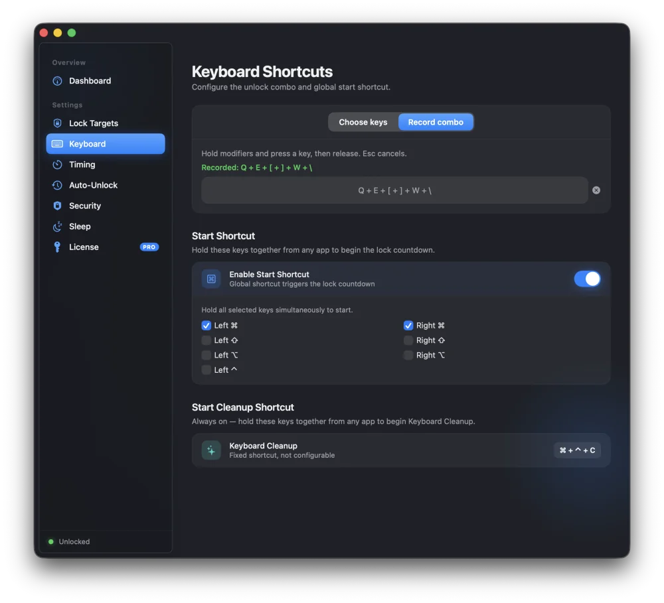Click the recorded combo input field
Viewport: 664px width, 603px height.
pyautogui.click(x=394, y=190)
